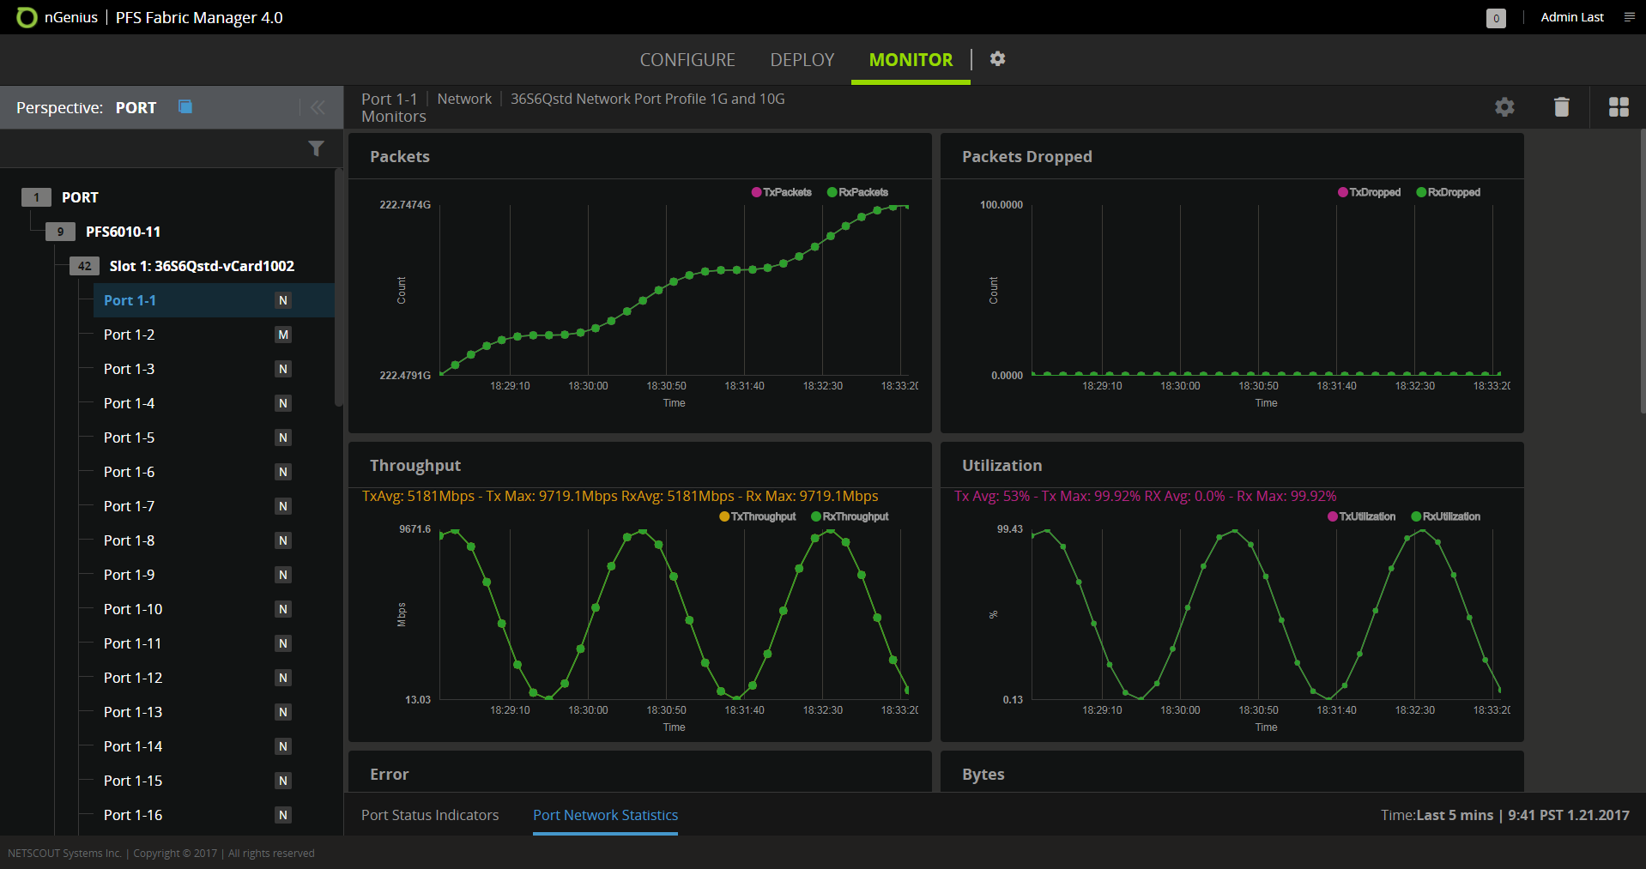
Task: Select Slot 1: 36S6Qstd-vCard1002
Action: [202, 266]
